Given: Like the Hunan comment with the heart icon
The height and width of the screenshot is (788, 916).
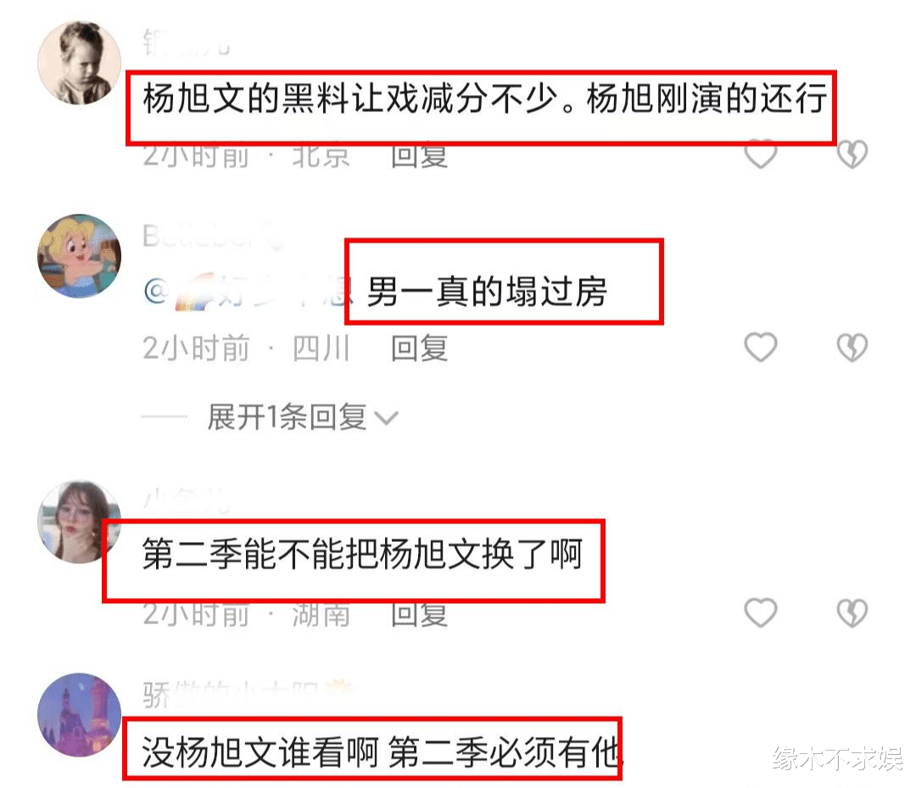Looking at the screenshot, I should click(x=761, y=612).
